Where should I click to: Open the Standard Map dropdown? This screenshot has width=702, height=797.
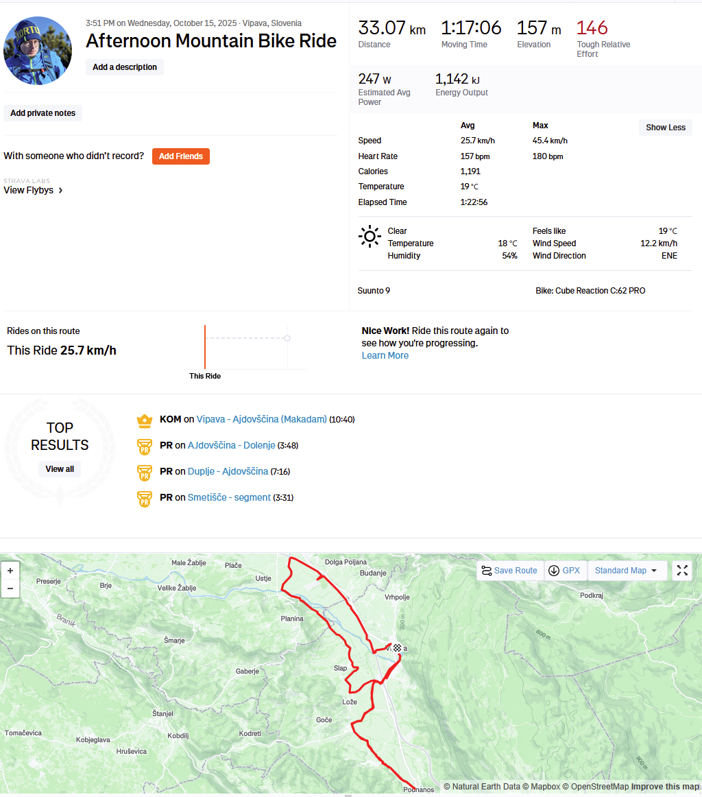click(626, 570)
